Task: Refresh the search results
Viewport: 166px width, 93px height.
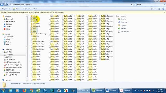Action: click(134, 5)
